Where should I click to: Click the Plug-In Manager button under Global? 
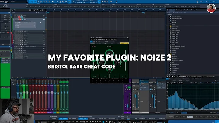pos(195,7)
